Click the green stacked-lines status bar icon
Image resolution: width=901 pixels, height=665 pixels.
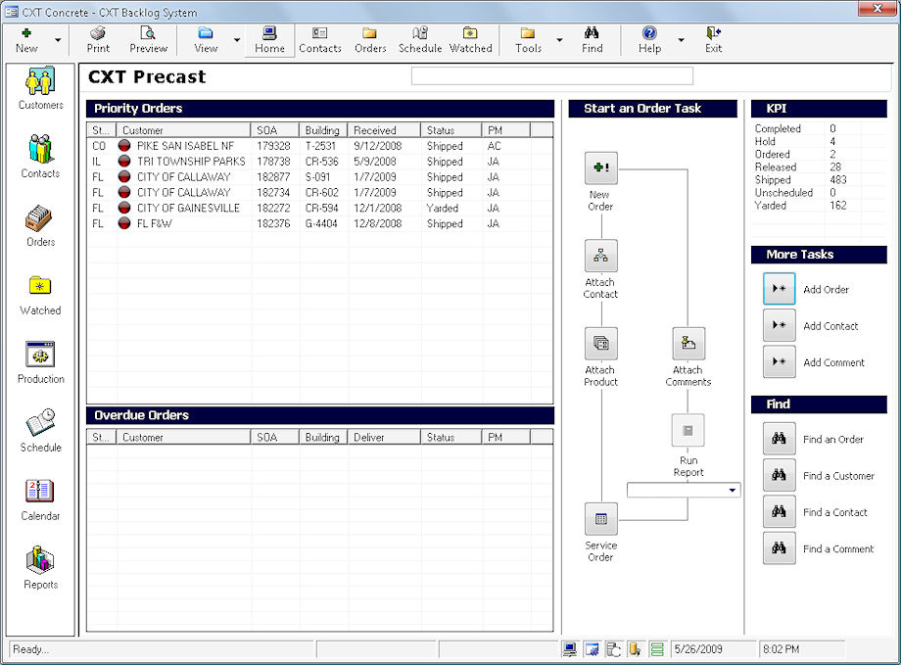coord(657,649)
